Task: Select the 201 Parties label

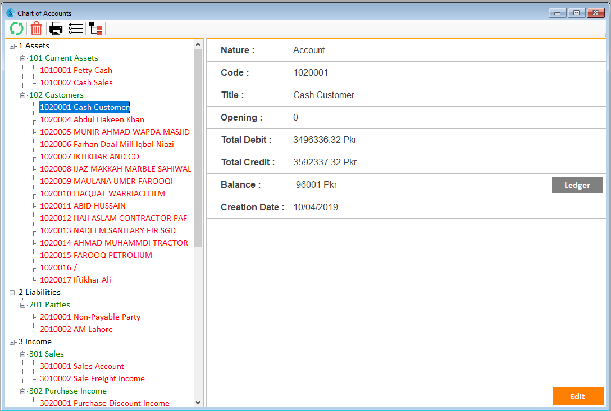Action: tap(49, 305)
